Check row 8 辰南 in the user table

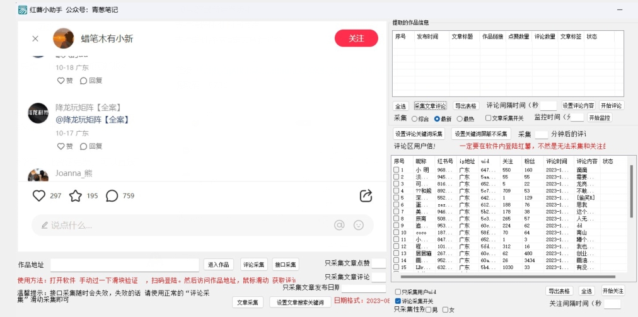click(x=397, y=219)
